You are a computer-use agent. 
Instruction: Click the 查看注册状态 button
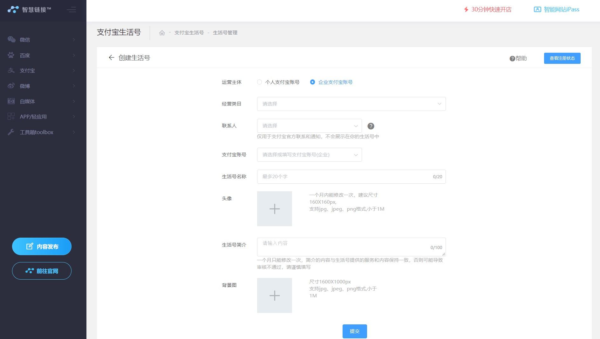point(562,58)
